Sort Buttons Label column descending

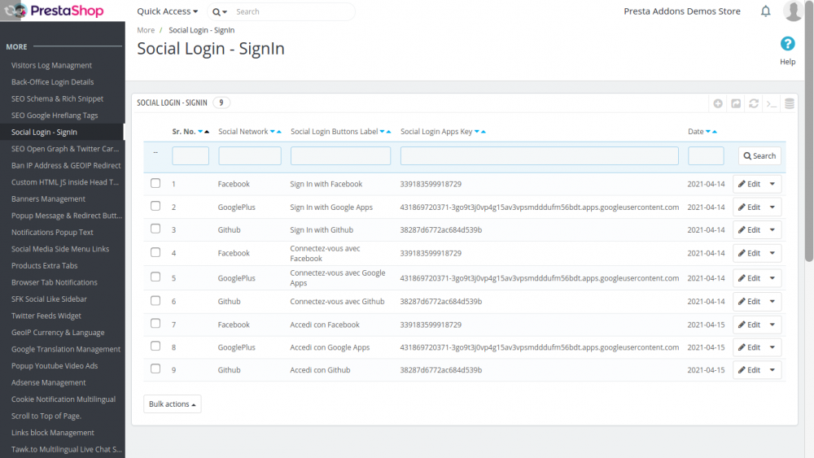pos(382,132)
